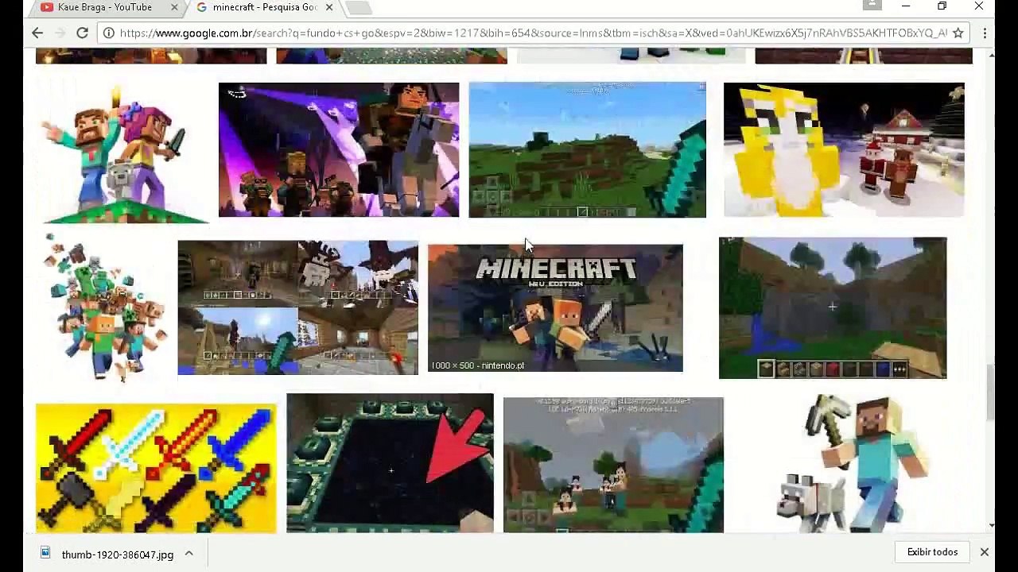
Task: View site information icon beside the URL
Action: click(108, 33)
